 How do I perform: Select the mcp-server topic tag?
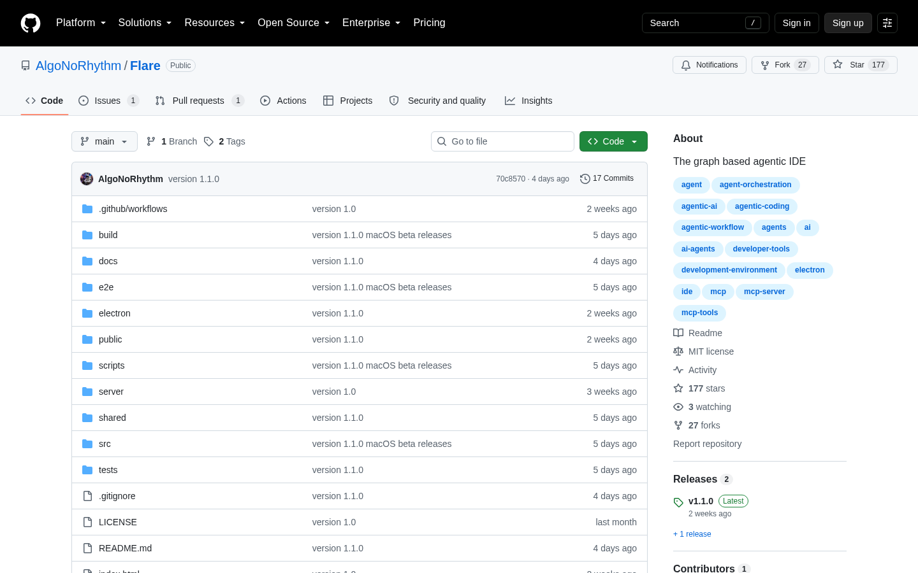click(764, 292)
